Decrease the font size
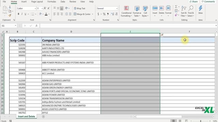Viewport: 218px width, 122px height. (x=48, y=8)
